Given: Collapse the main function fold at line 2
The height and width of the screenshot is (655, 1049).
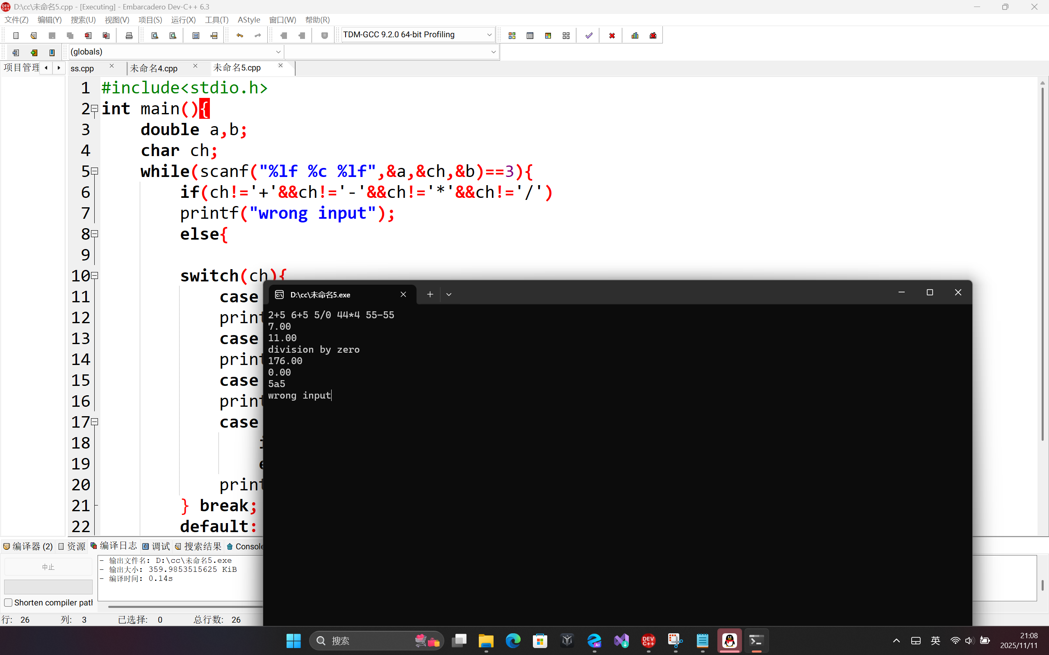Looking at the screenshot, I should point(95,108).
